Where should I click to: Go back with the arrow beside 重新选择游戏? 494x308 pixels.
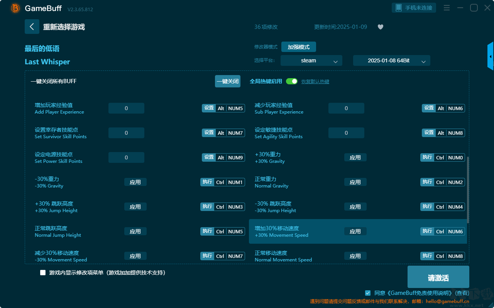[32, 27]
